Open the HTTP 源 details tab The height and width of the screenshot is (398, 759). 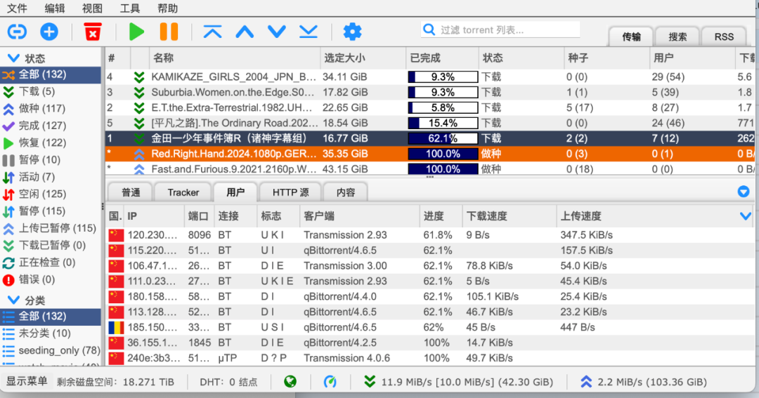(x=290, y=192)
